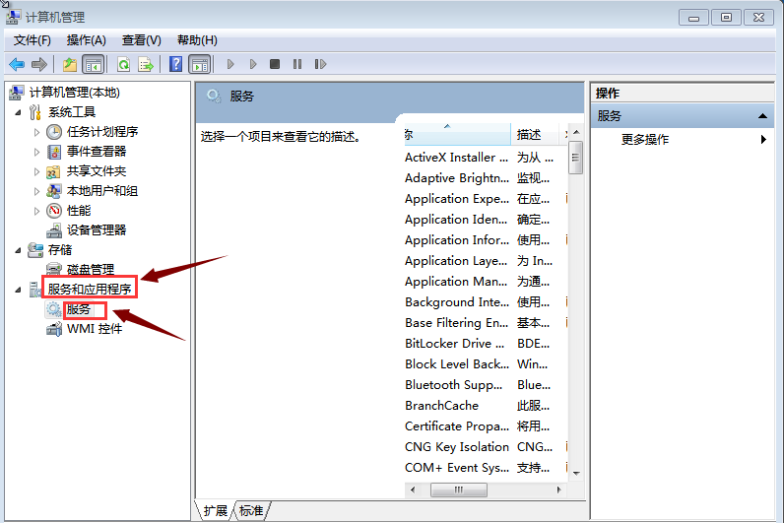Collapse the 系统工具 tree branch
The image size is (784, 523).
click(19, 112)
